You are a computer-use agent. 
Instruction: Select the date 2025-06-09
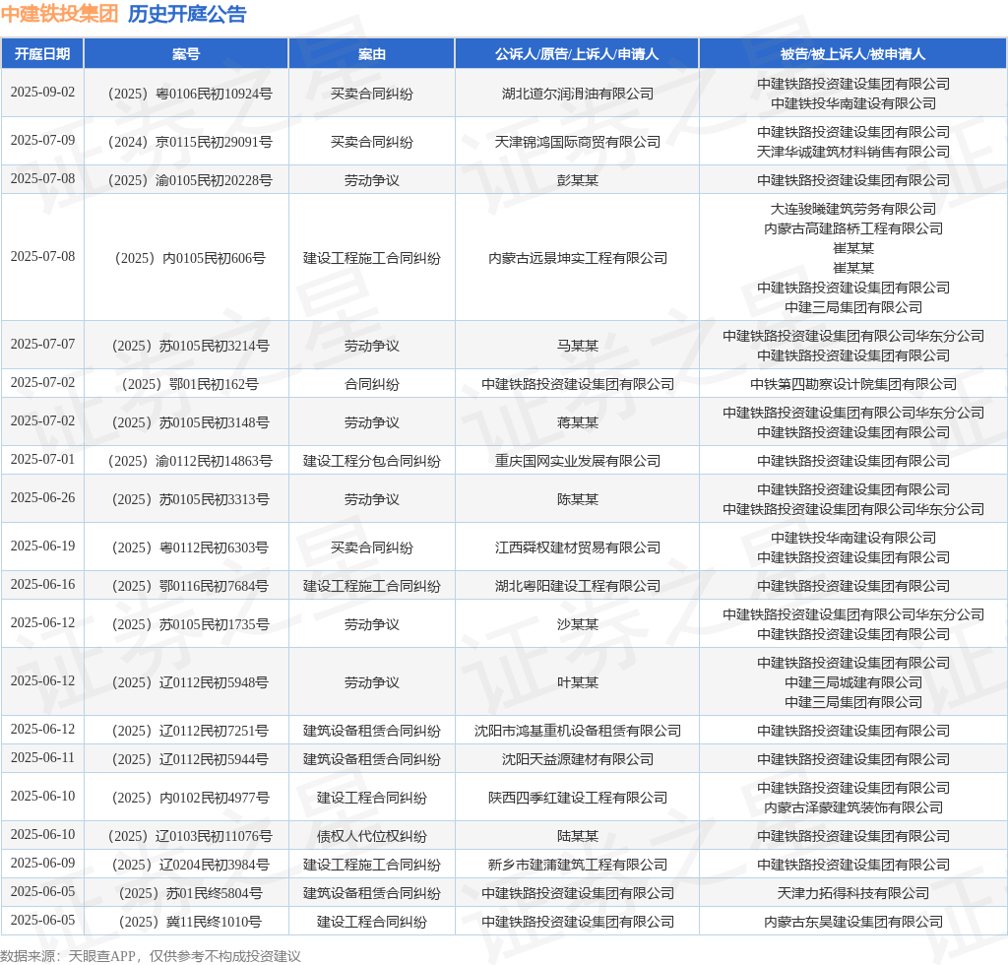(42, 864)
